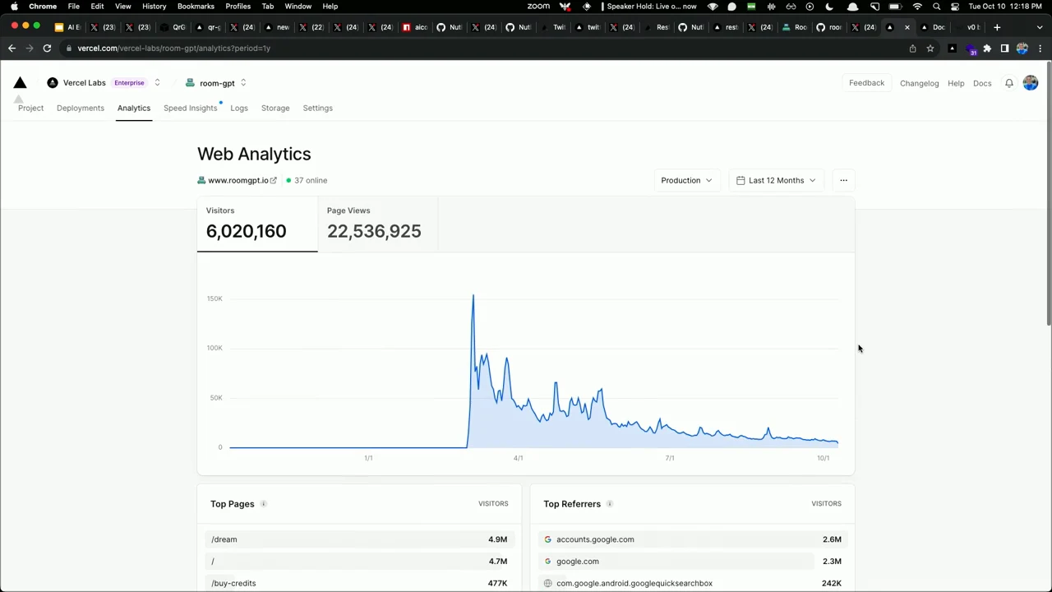
Task: Open the Speed Insights tab
Action: (191, 108)
